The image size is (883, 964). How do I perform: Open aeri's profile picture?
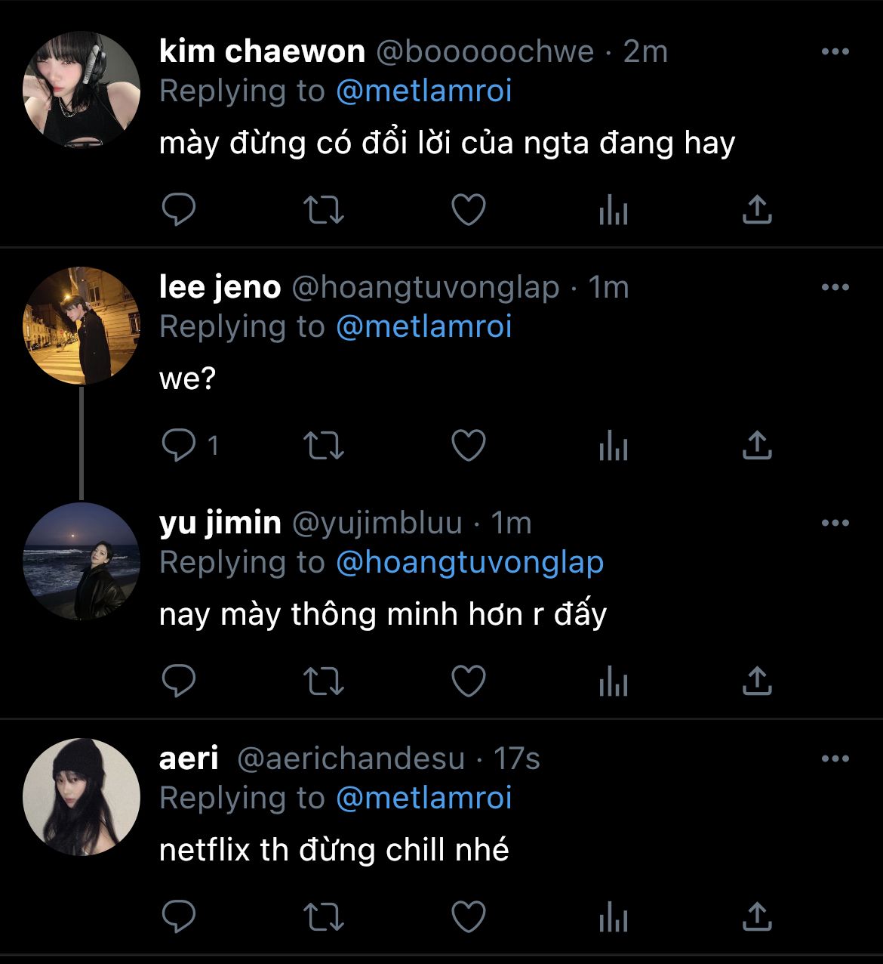82,797
